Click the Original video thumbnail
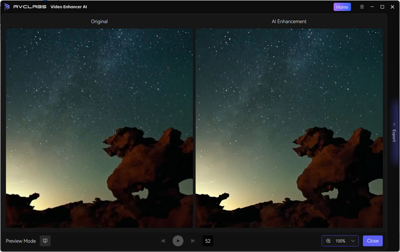 pyautogui.click(x=99, y=128)
